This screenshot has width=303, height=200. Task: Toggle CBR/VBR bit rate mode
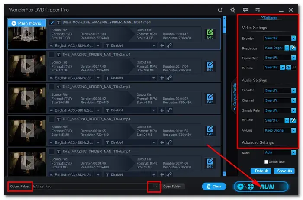[x=291, y=68]
